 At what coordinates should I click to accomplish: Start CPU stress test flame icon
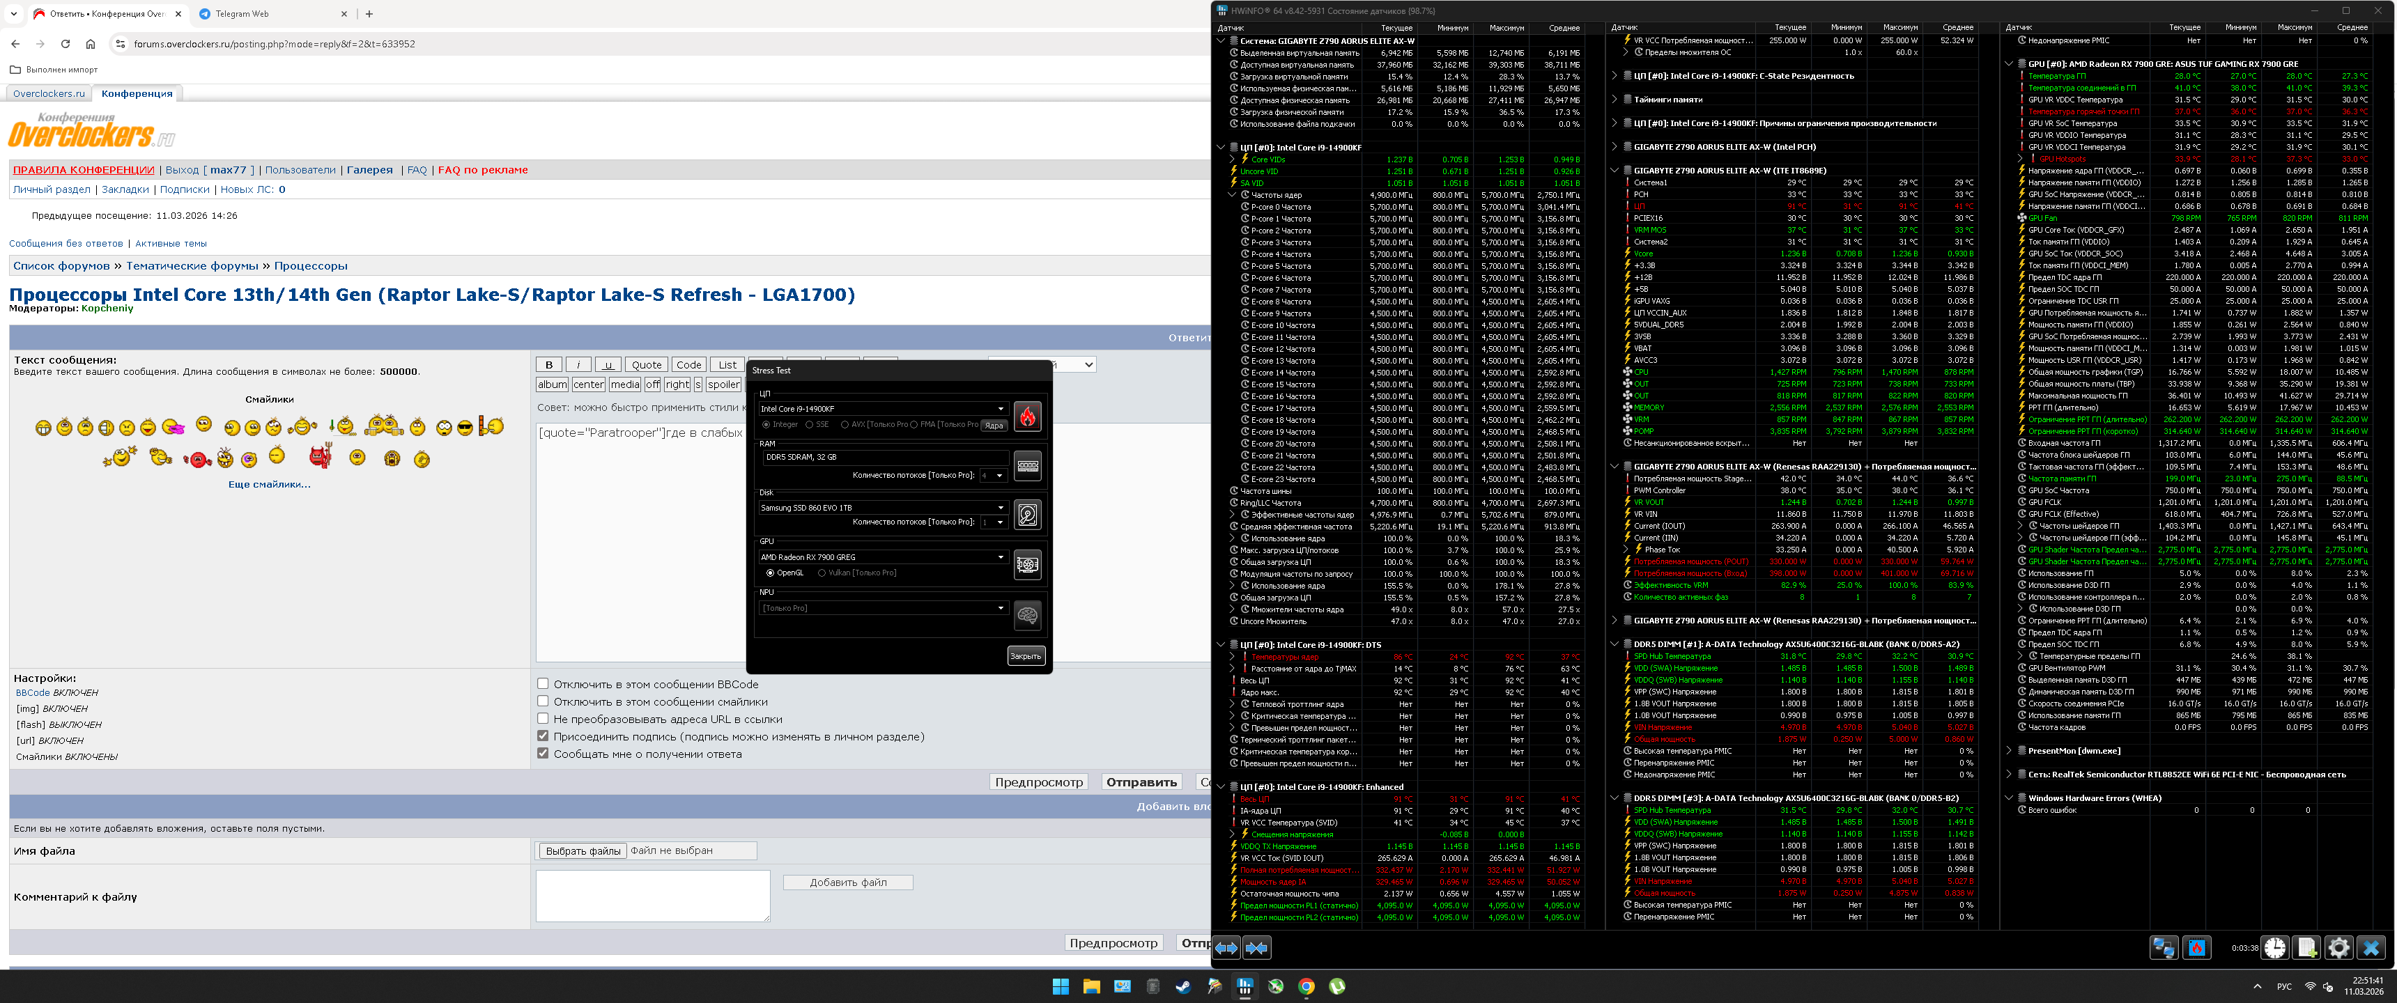[x=1026, y=416]
